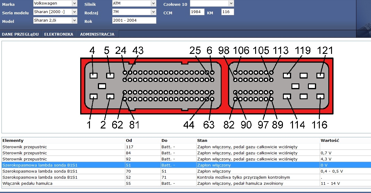Switch to the ELEKTRONIKA tab
371x193 pixels.
[59, 34]
